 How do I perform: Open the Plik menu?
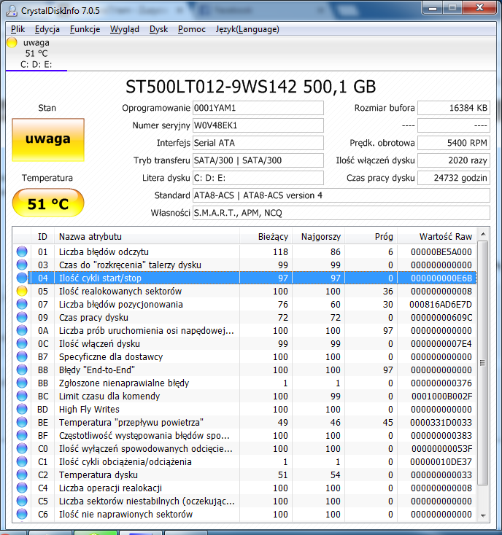click(x=18, y=29)
